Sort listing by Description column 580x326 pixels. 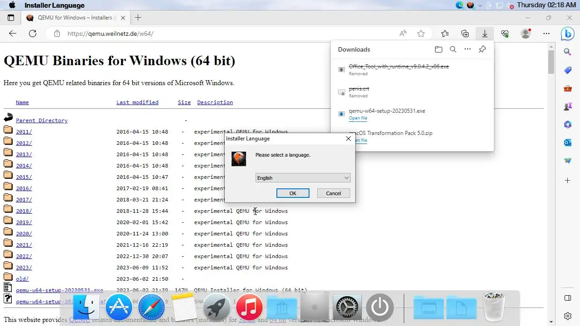215,102
